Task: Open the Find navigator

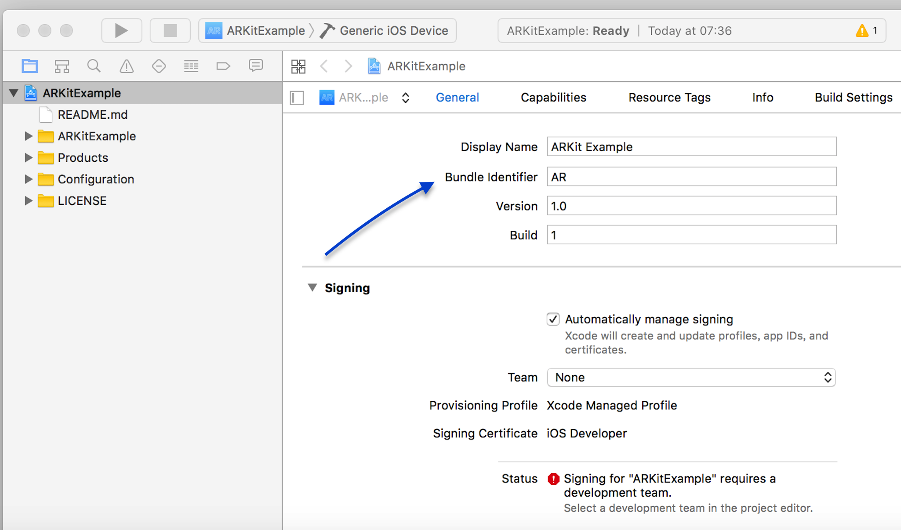Action: [x=94, y=66]
